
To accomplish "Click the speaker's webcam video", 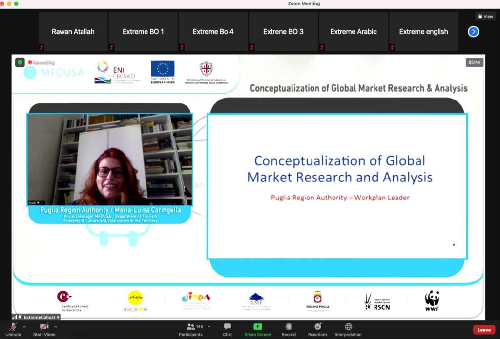I will pyautogui.click(x=110, y=160).
